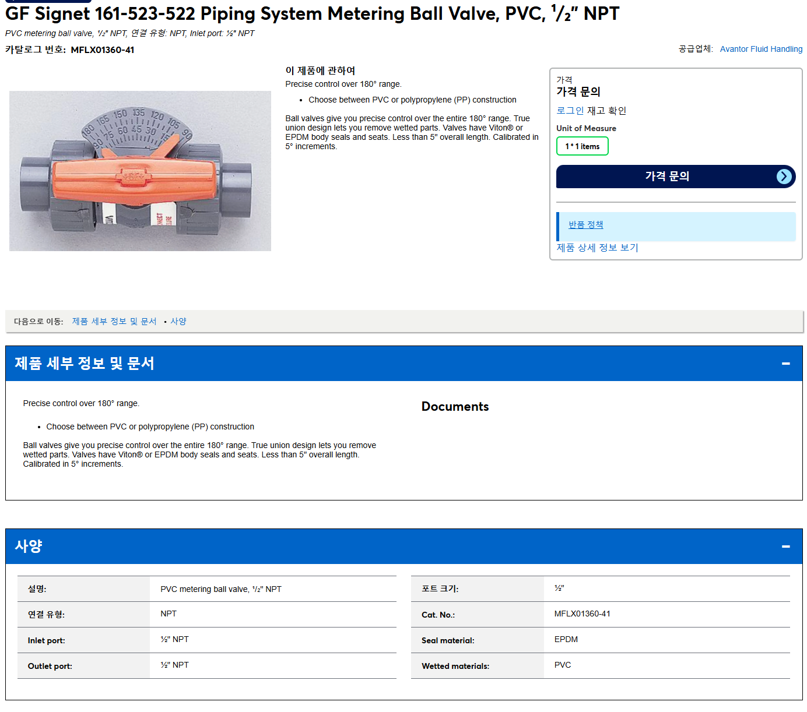Viewport: 807px width, 712px height.
Task: Jump to 제품 세부 정보 및 문서 anchor
Action: (x=114, y=322)
